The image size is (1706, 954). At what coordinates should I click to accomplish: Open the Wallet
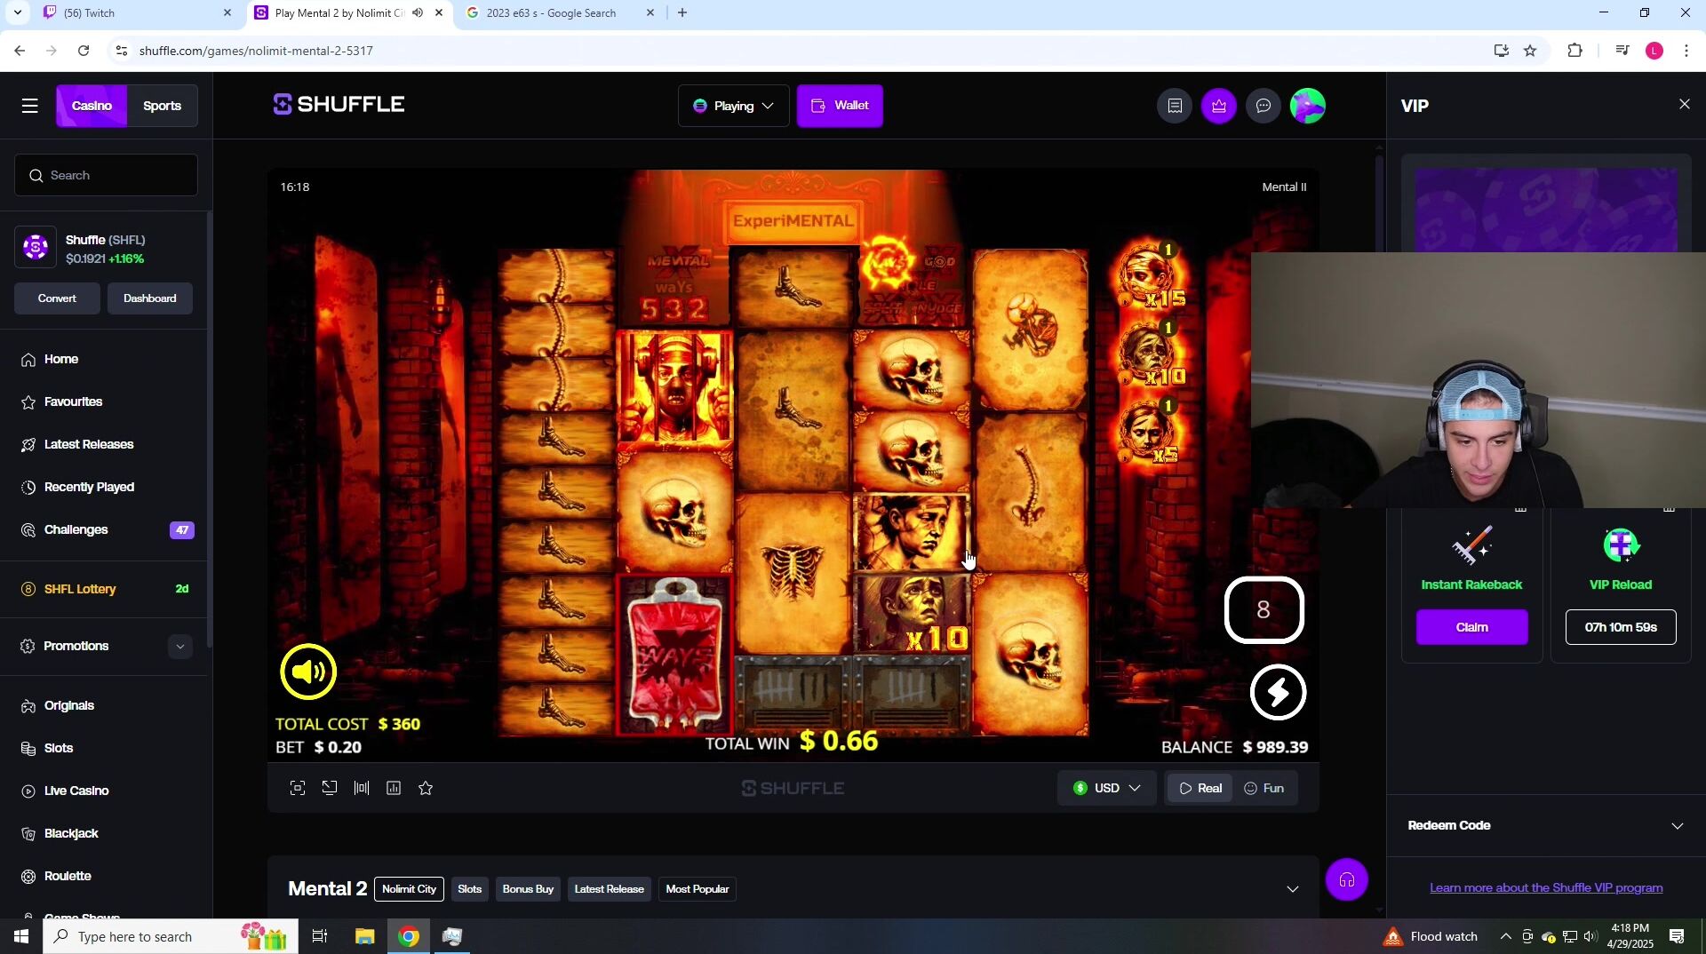[840, 106]
